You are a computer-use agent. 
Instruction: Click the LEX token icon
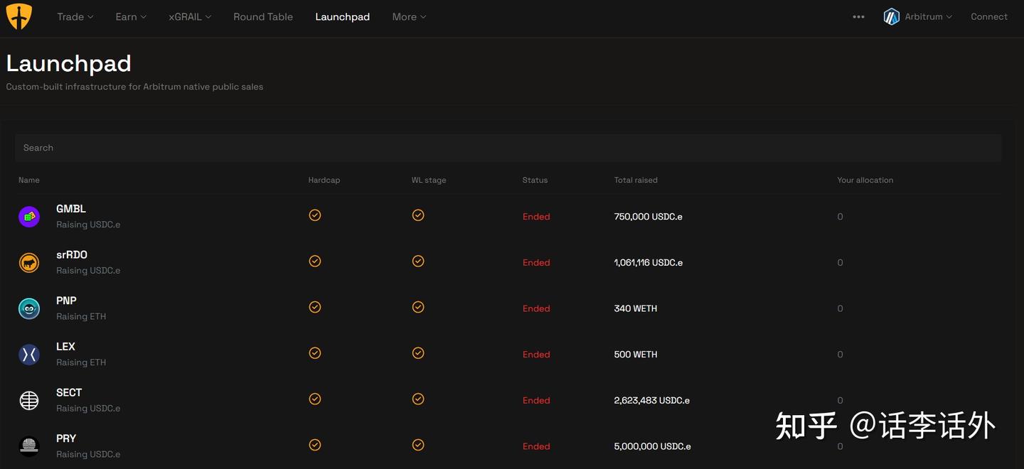pos(29,355)
